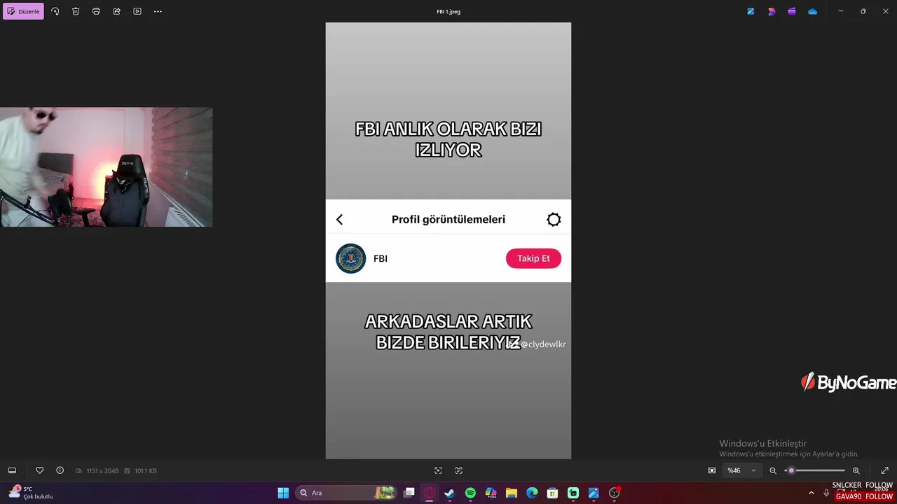The height and width of the screenshot is (504, 897).
Task: Print the image via printer icon
Action: click(x=96, y=11)
